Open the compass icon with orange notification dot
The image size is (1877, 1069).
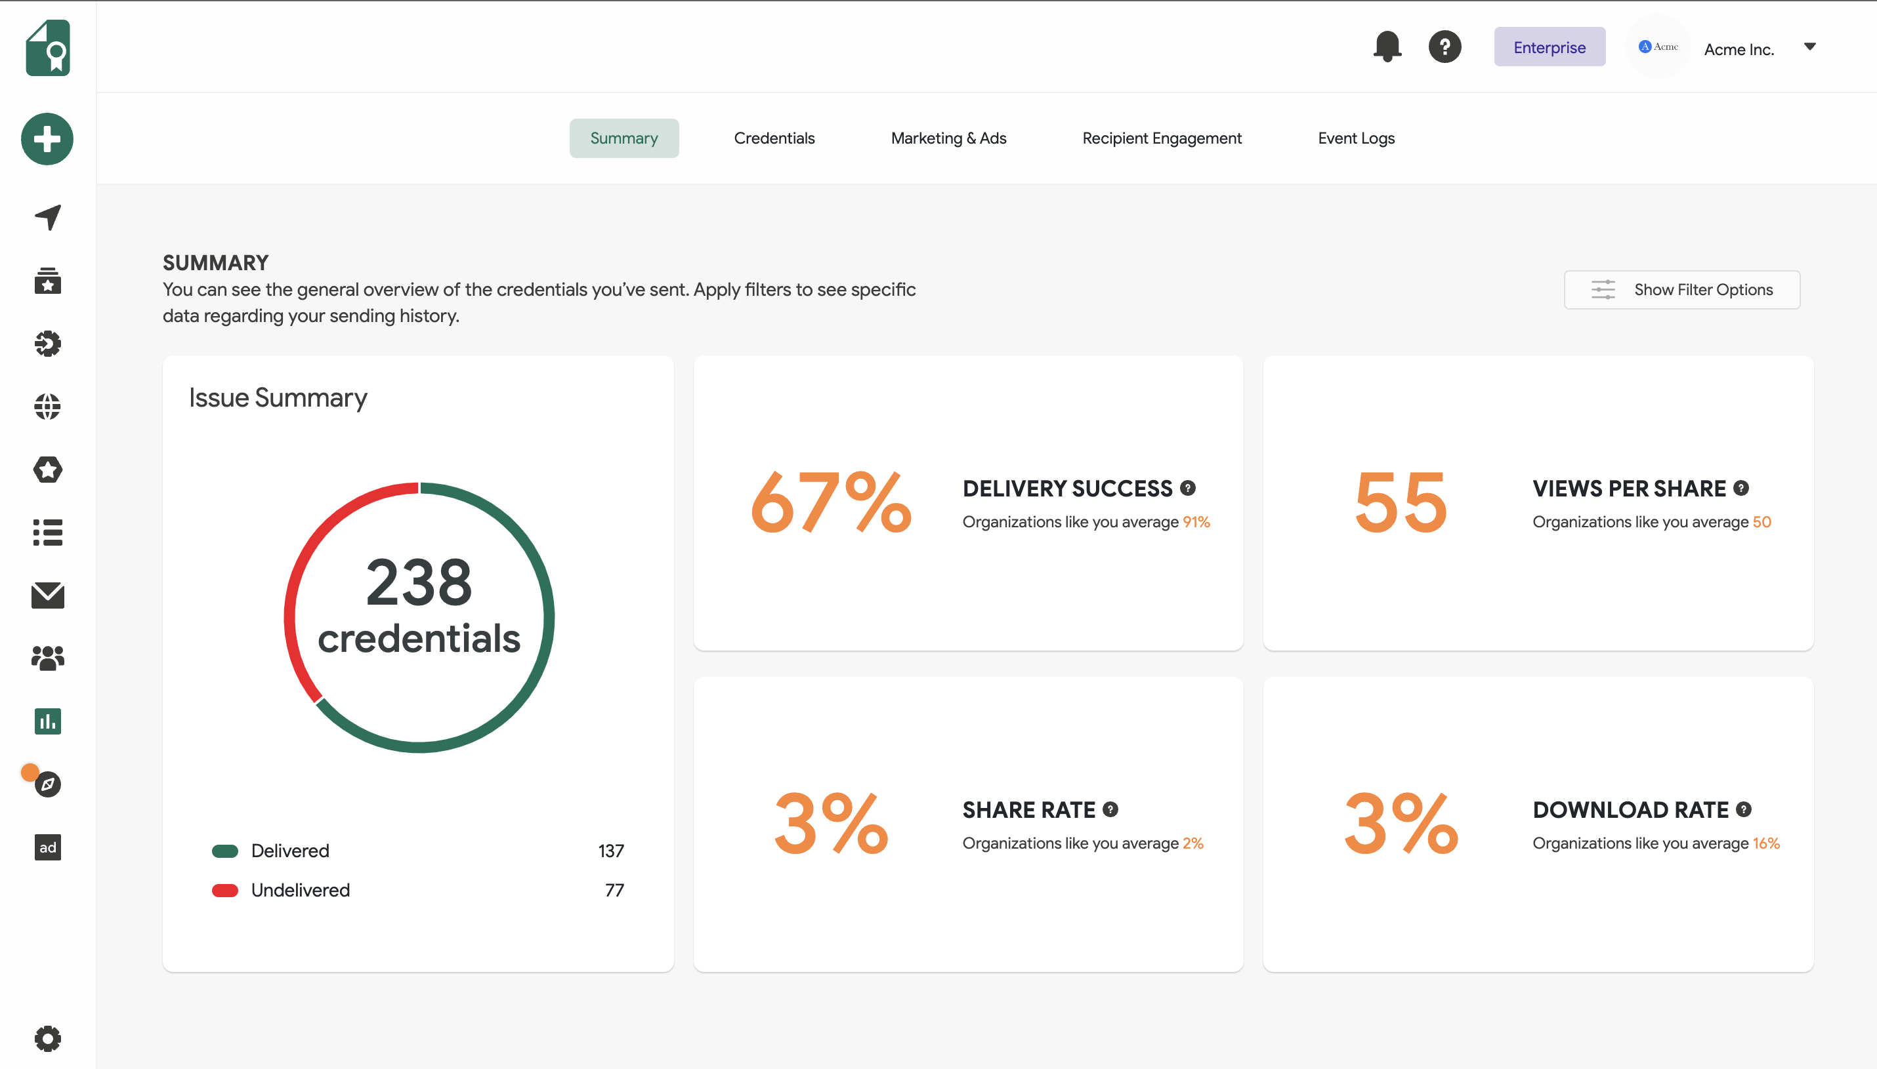pyautogui.click(x=47, y=784)
